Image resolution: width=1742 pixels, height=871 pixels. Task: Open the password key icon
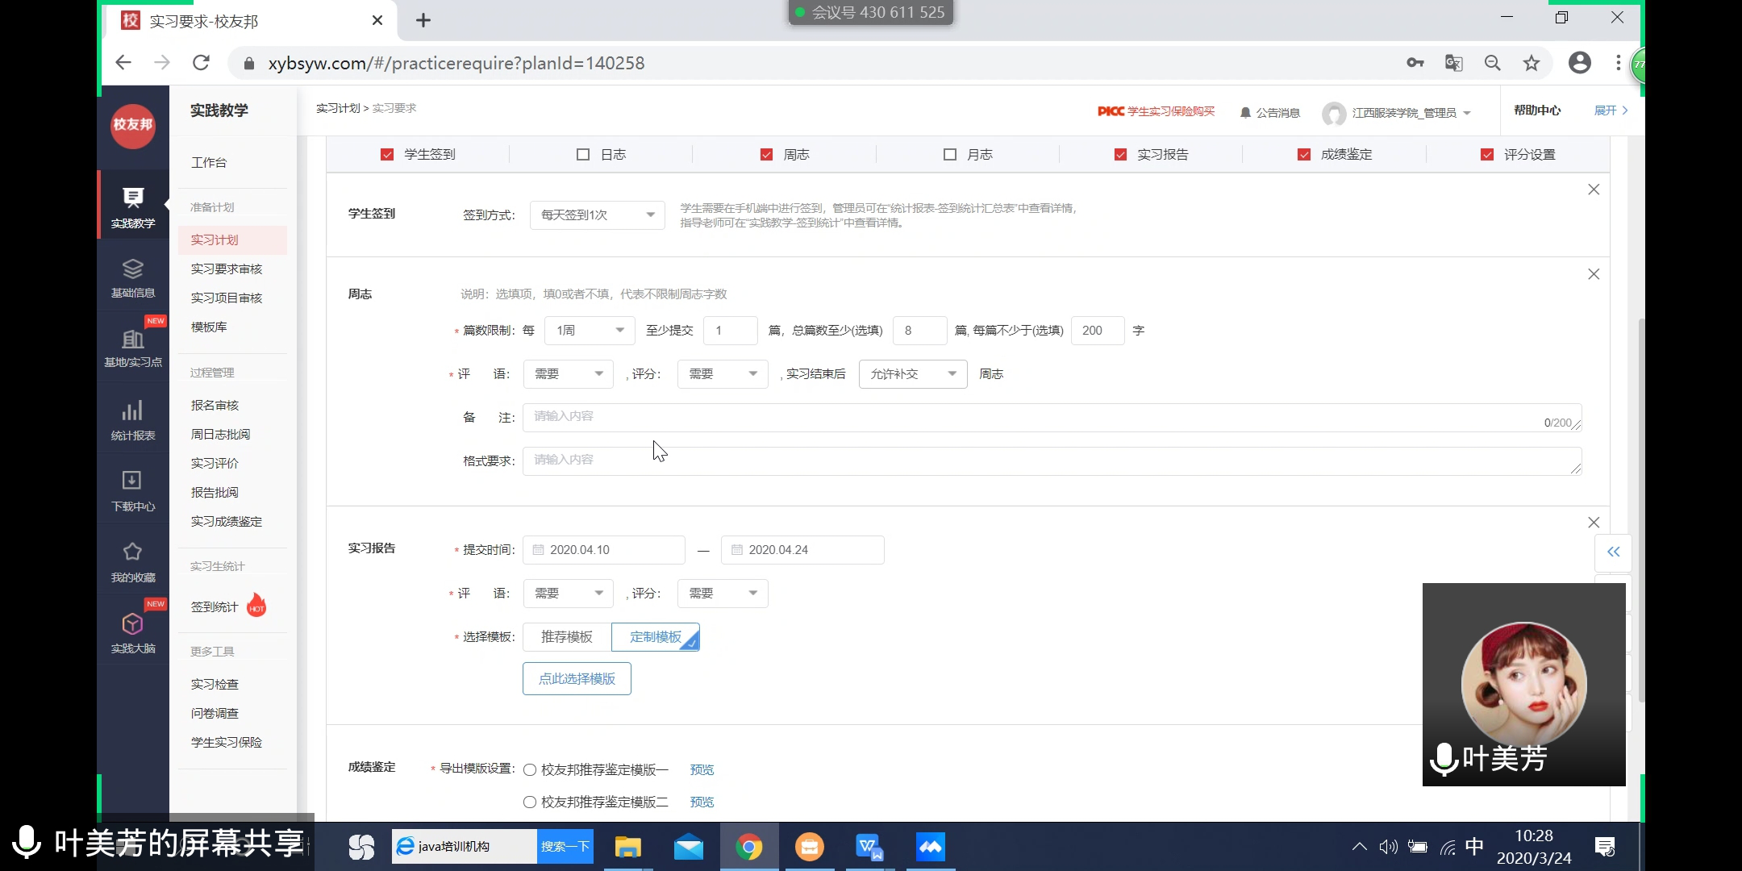1415,63
